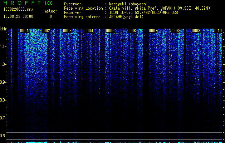Select the 0003 minute marker

(67, 31)
